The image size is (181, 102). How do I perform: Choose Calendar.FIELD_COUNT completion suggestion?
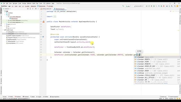[157, 75]
